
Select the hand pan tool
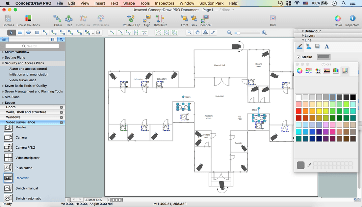(x=197, y=32)
